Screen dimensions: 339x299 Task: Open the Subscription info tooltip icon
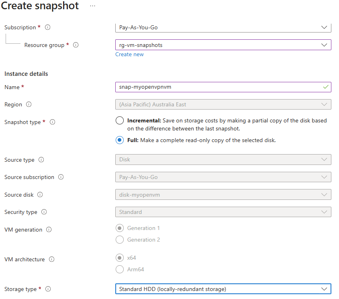point(47,27)
